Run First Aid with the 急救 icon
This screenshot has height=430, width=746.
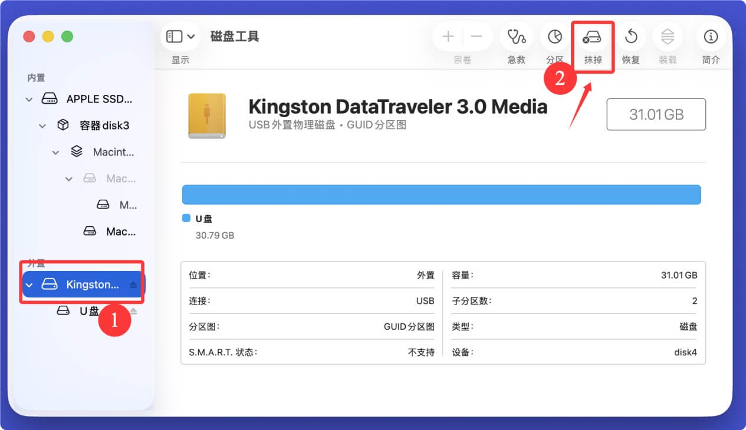515,37
